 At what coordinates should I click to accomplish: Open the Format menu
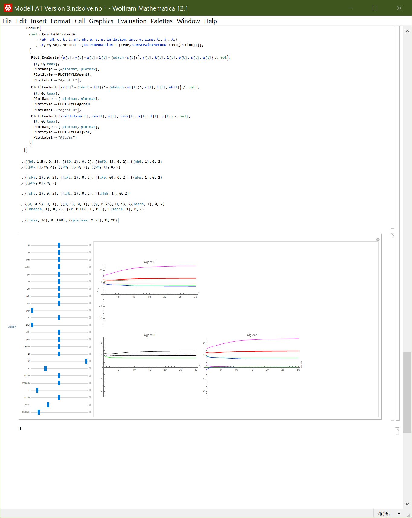coord(60,21)
